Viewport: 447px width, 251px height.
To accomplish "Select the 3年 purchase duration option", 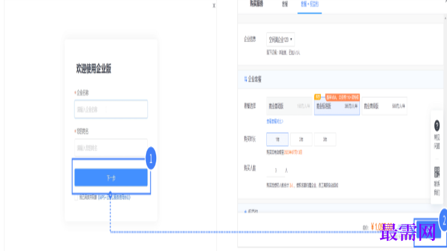I will click(x=324, y=139).
